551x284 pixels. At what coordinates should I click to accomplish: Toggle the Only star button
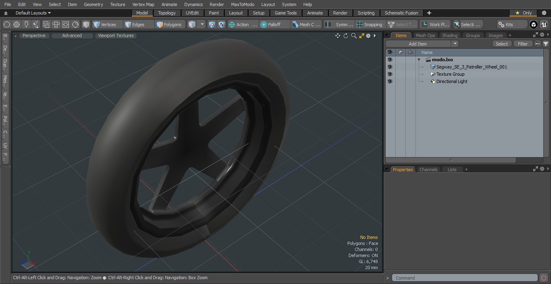pyautogui.click(x=523, y=13)
